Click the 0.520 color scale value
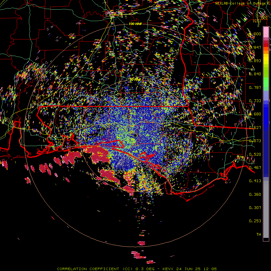The width and height of the screenshot is (271, 271). pos(255,154)
